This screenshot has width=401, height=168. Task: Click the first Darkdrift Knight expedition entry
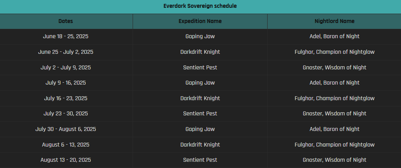tap(200, 52)
